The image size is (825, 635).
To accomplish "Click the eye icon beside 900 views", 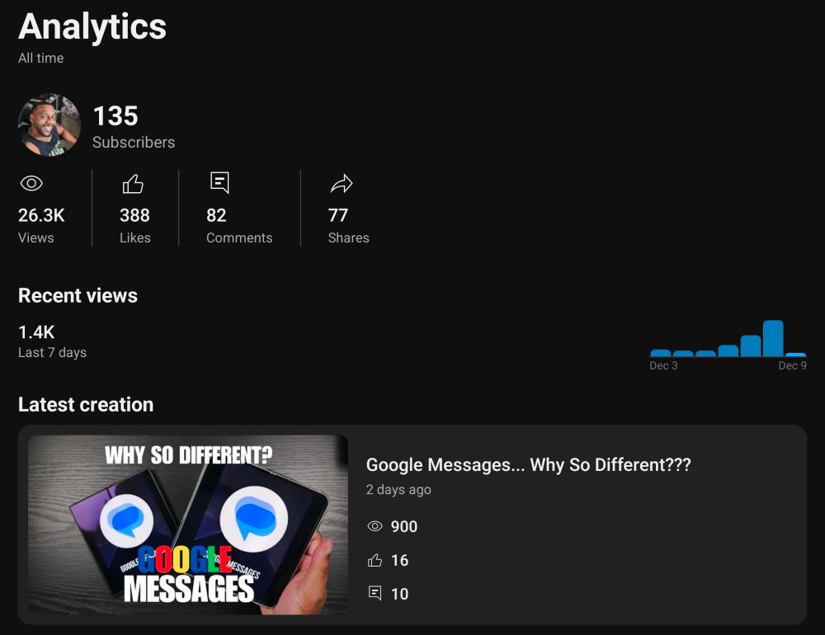I will (x=375, y=526).
